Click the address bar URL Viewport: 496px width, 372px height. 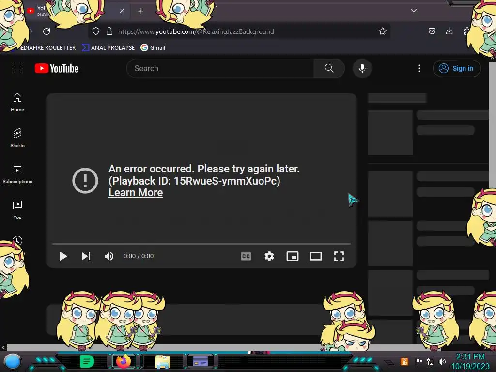[196, 31]
